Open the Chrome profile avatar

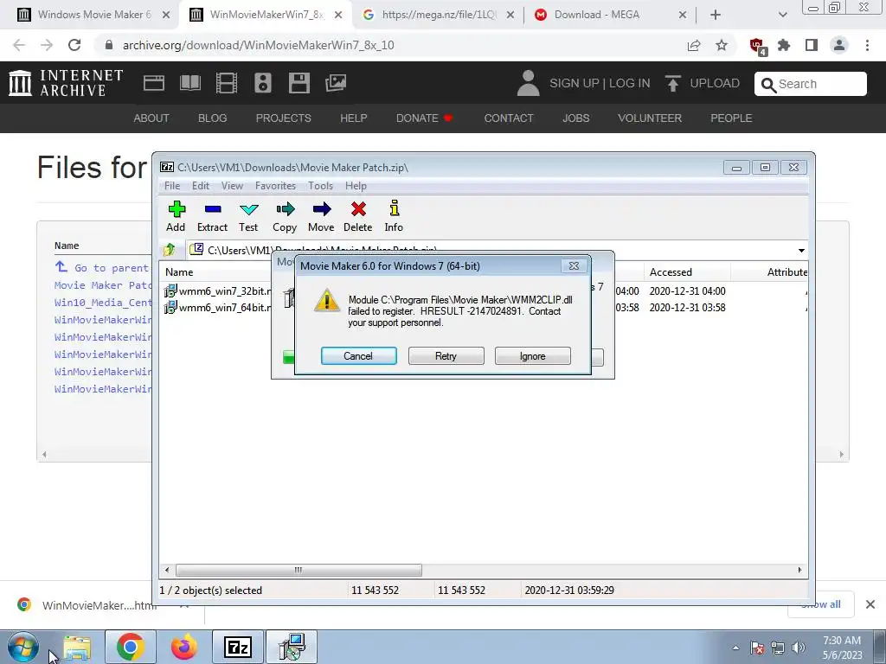(839, 45)
